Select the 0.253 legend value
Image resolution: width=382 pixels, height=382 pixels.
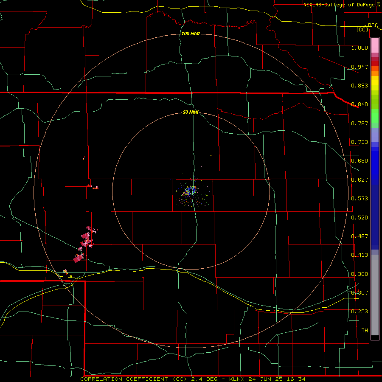tap(360, 312)
